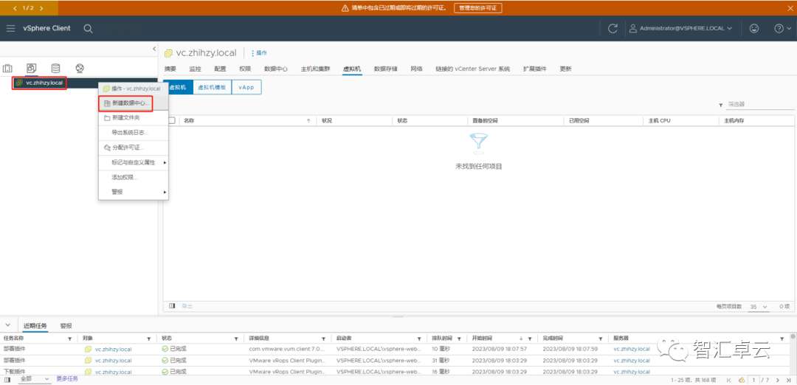This screenshot has height=385, width=797.
Task: Switch to Hosts and Clusters view icon
Action: (7, 68)
